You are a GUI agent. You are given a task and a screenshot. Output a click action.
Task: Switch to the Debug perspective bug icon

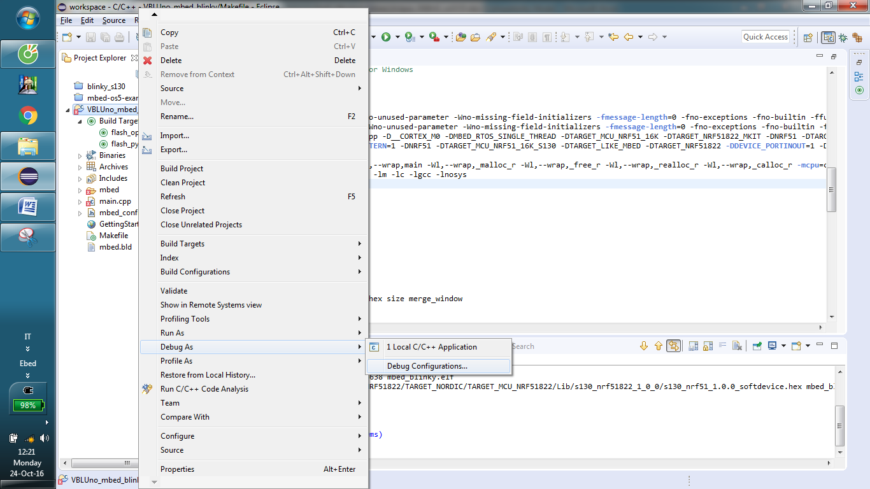pyautogui.click(x=843, y=38)
